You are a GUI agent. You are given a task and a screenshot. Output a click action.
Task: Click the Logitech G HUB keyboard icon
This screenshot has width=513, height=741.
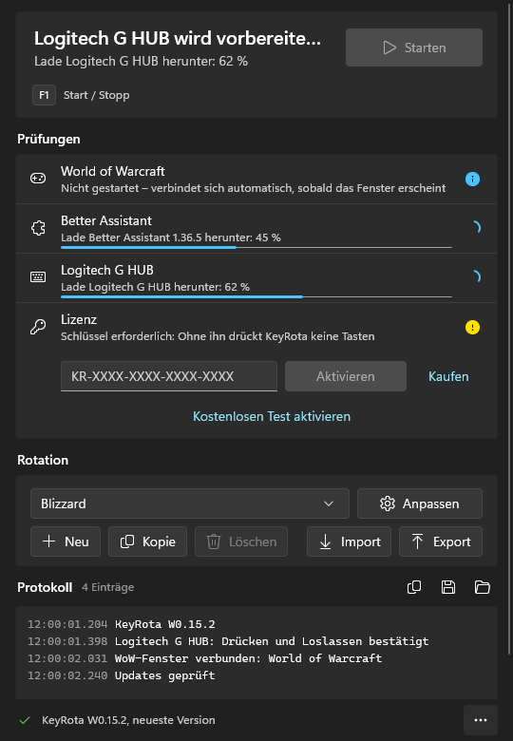pos(38,277)
